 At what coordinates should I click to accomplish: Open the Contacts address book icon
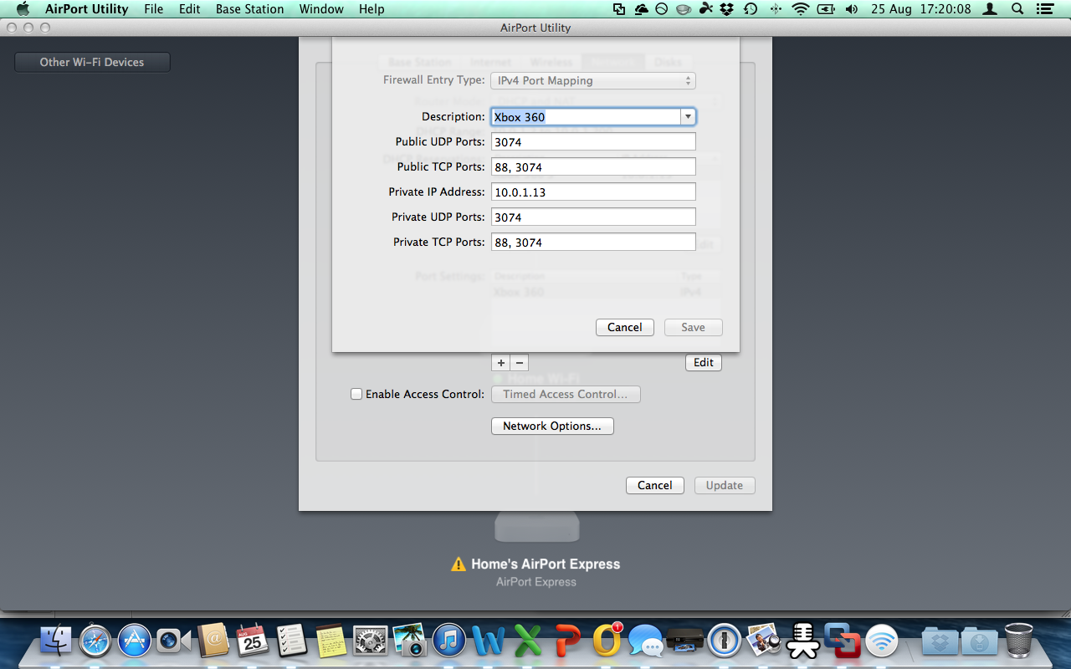click(213, 641)
